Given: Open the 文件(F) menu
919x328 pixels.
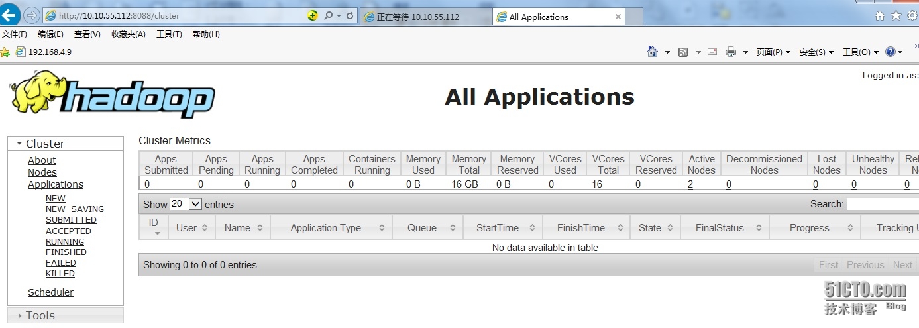Looking at the screenshot, I should click(x=14, y=34).
